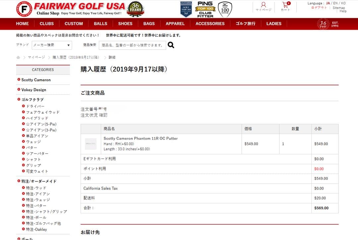The width and height of the screenshot is (358, 240).
Task: Open the BAGS menu
Action: point(149,24)
